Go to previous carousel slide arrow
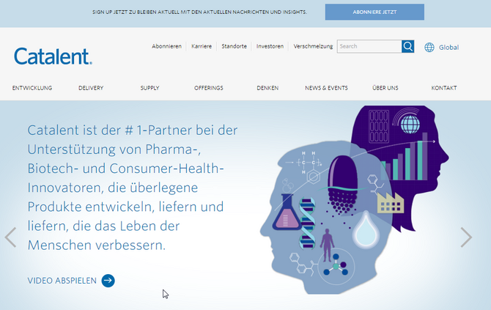Viewport: 491px width, 310px height. (10, 237)
